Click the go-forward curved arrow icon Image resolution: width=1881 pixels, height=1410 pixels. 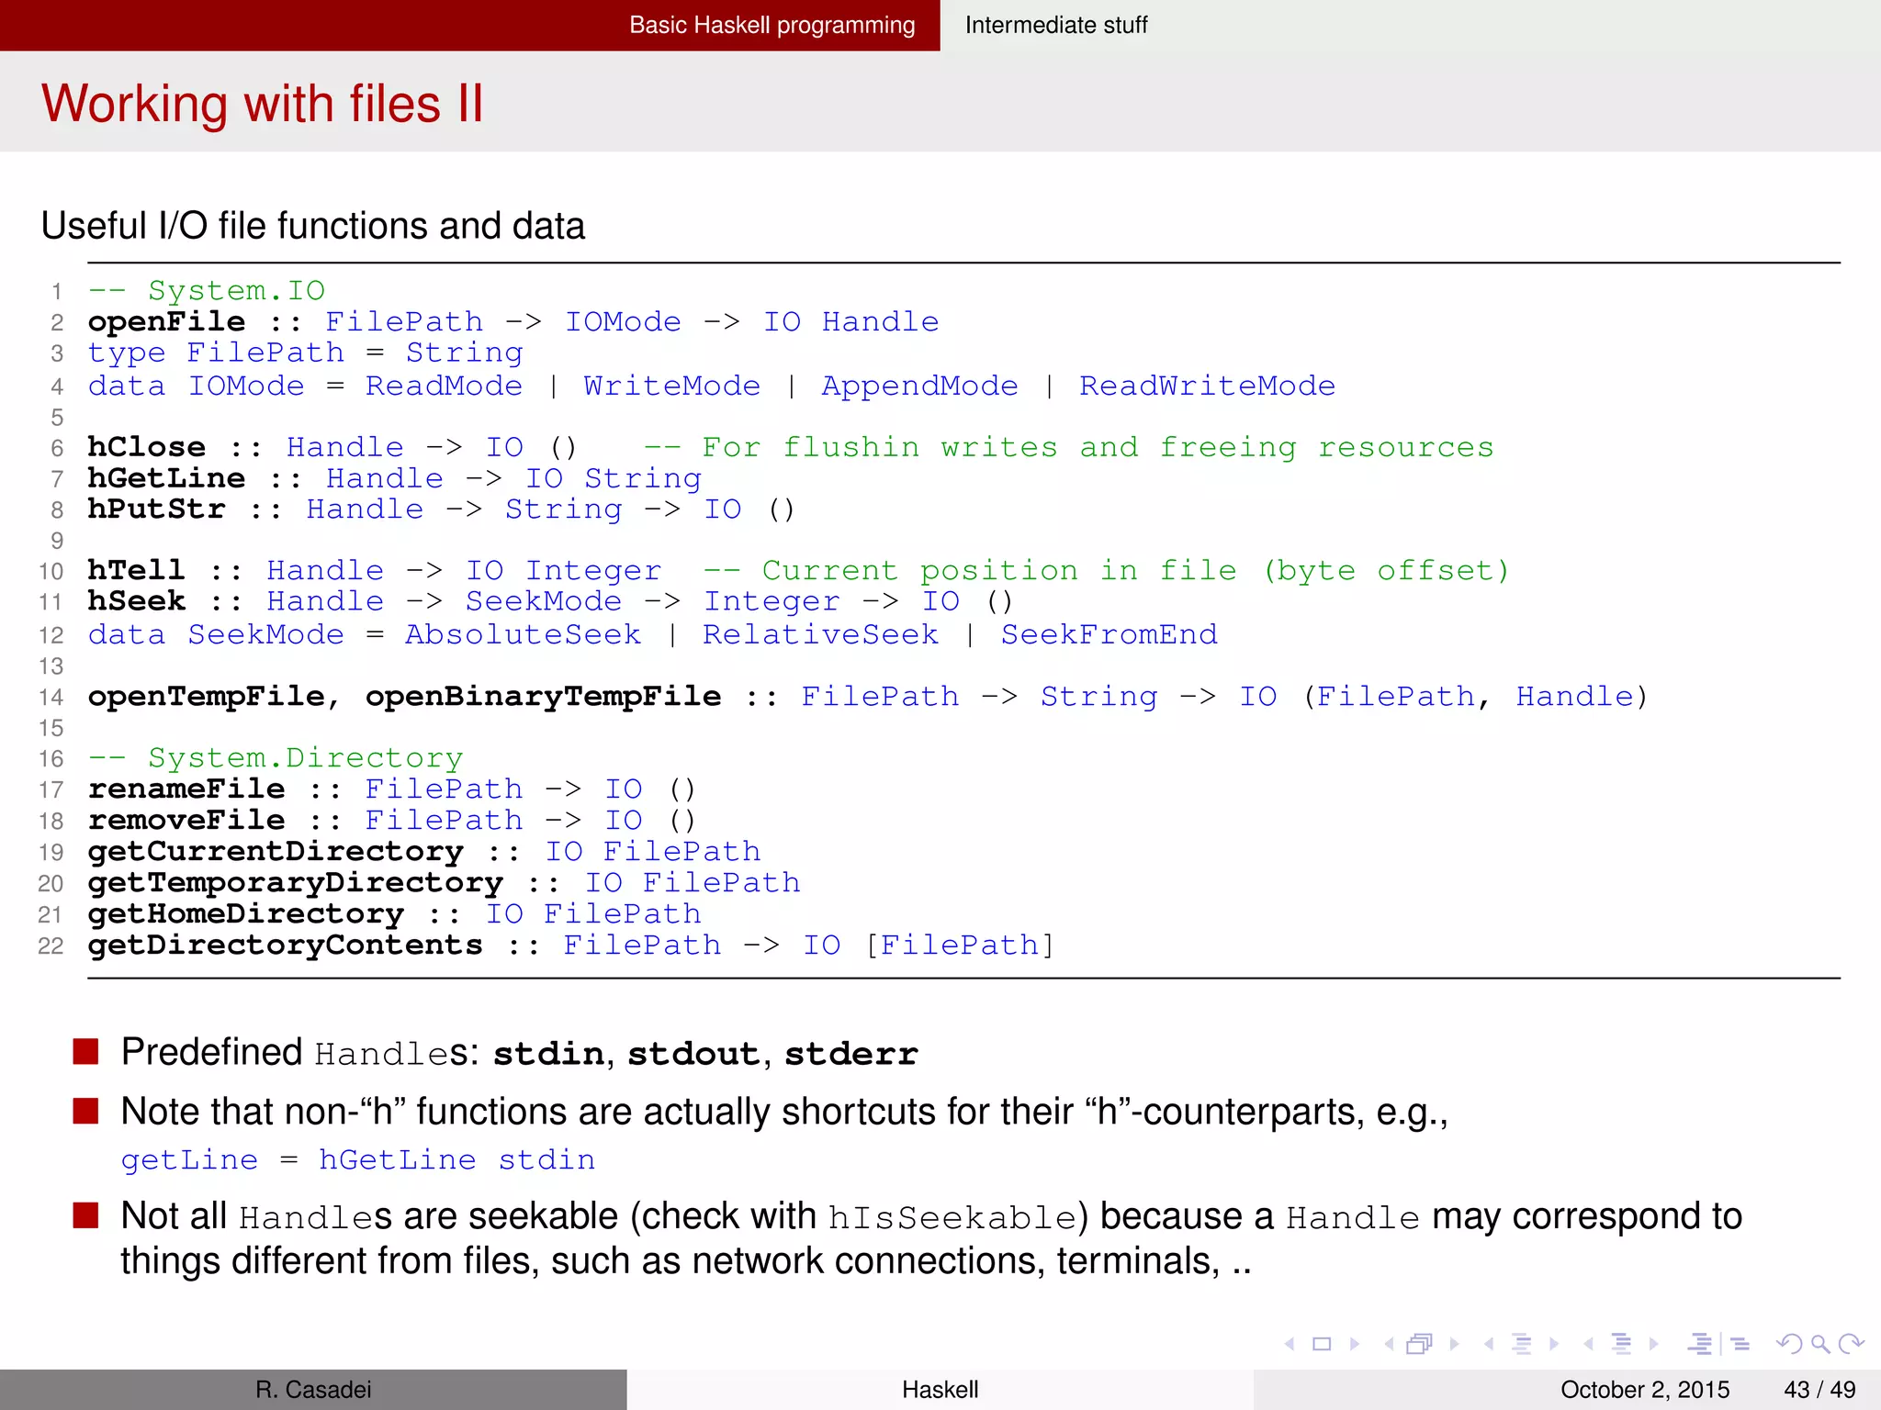pyautogui.click(x=1851, y=1344)
